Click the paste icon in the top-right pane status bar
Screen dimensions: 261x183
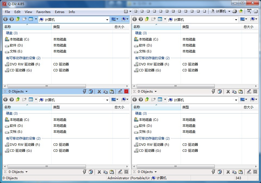coord(240,91)
